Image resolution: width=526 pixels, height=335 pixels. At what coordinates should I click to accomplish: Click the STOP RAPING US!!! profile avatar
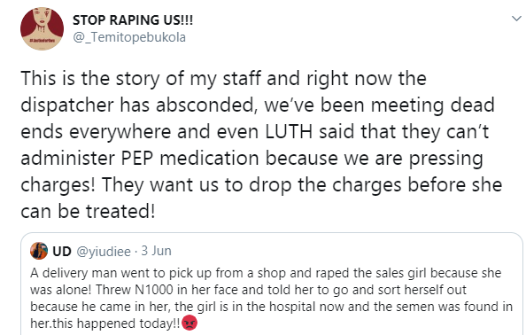[x=42, y=28]
